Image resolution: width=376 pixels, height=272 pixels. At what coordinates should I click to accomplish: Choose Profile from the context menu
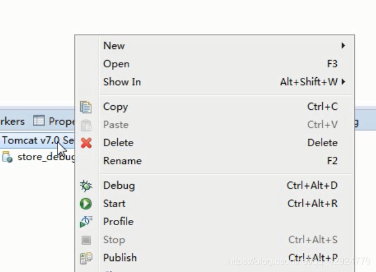214,222
